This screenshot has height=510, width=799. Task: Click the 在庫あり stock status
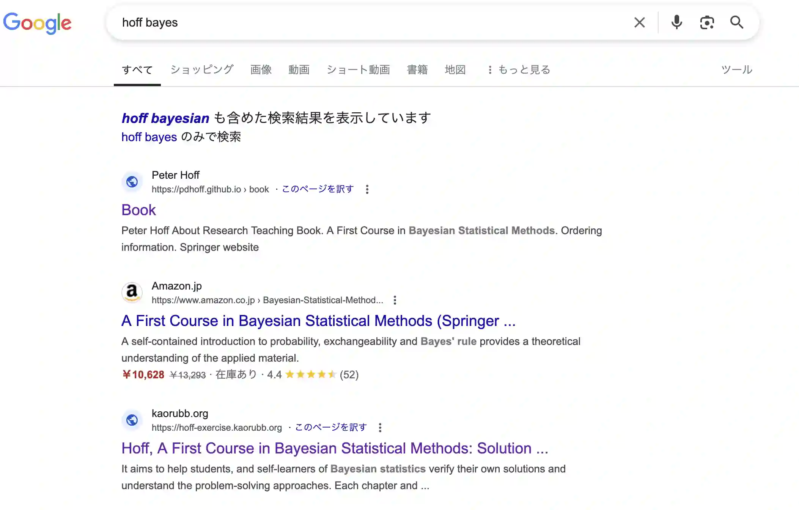point(236,375)
